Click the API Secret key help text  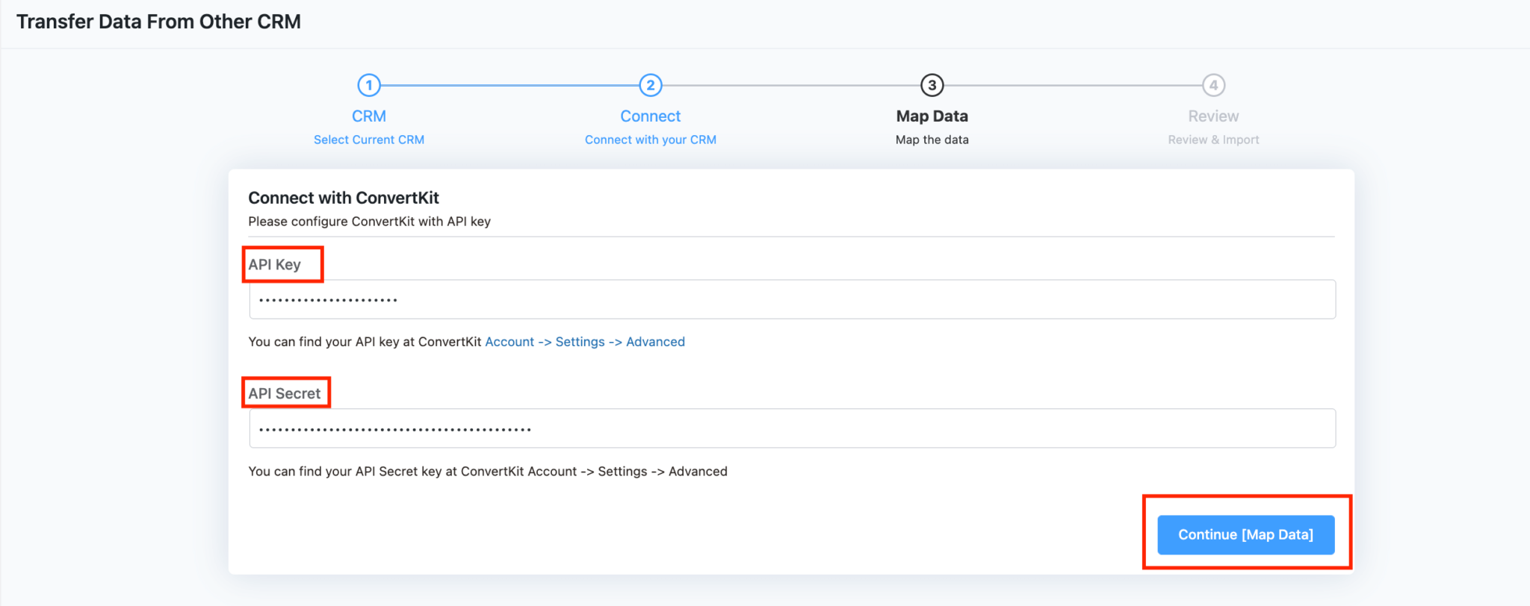[488, 472]
